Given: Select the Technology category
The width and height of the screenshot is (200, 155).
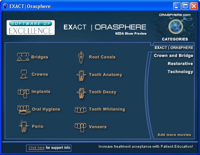Looking at the screenshot, I should [x=181, y=72].
